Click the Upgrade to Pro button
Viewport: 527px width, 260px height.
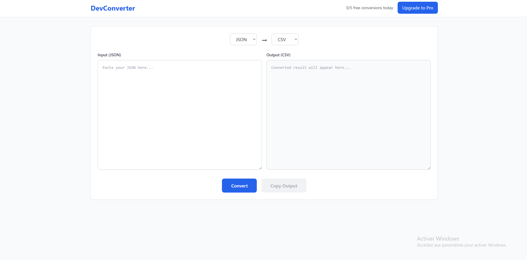point(417,8)
